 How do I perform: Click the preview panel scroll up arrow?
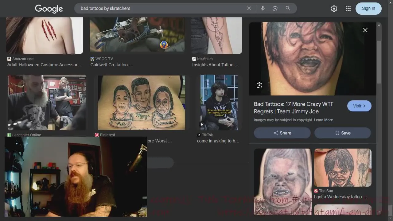pyautogui.click(x=379, y=25)
